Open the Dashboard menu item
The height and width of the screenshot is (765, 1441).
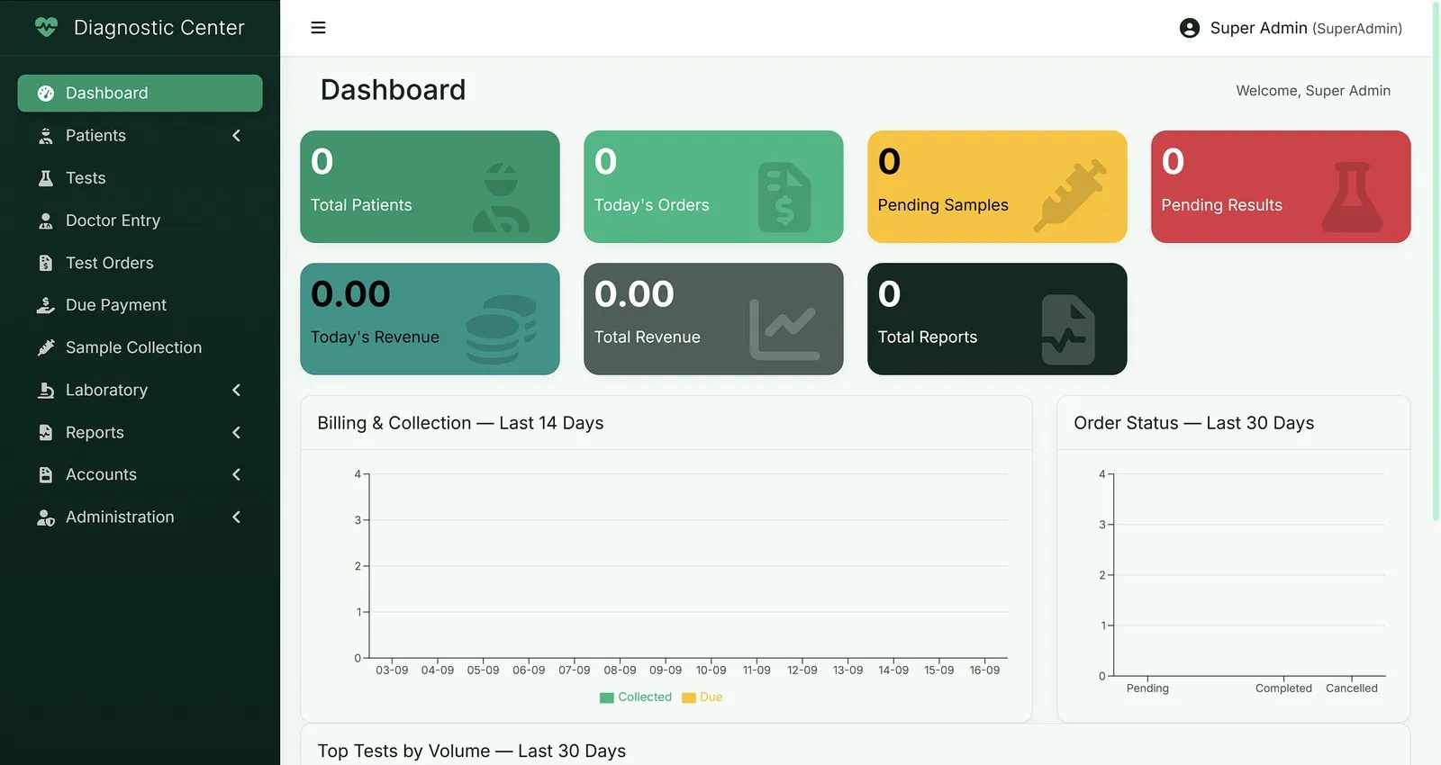click(x=140, y=94)
